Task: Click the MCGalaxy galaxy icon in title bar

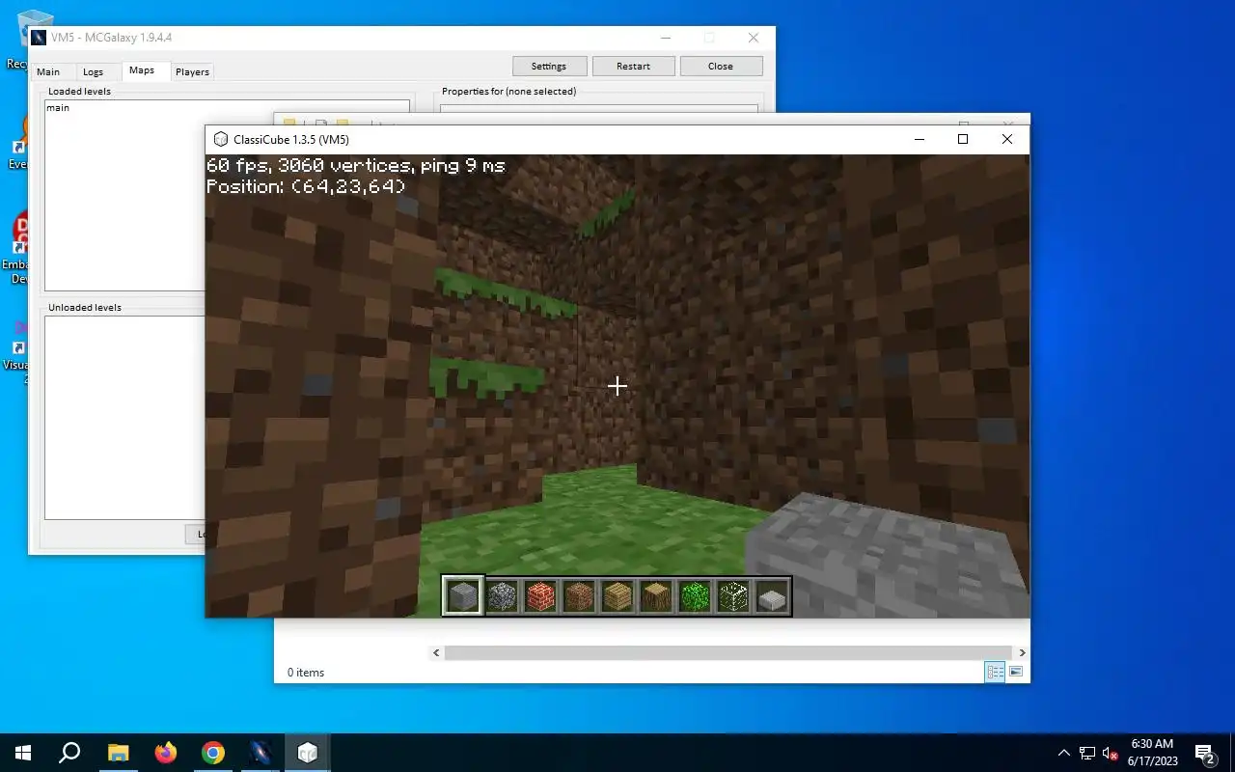Action: coord(39,38)
